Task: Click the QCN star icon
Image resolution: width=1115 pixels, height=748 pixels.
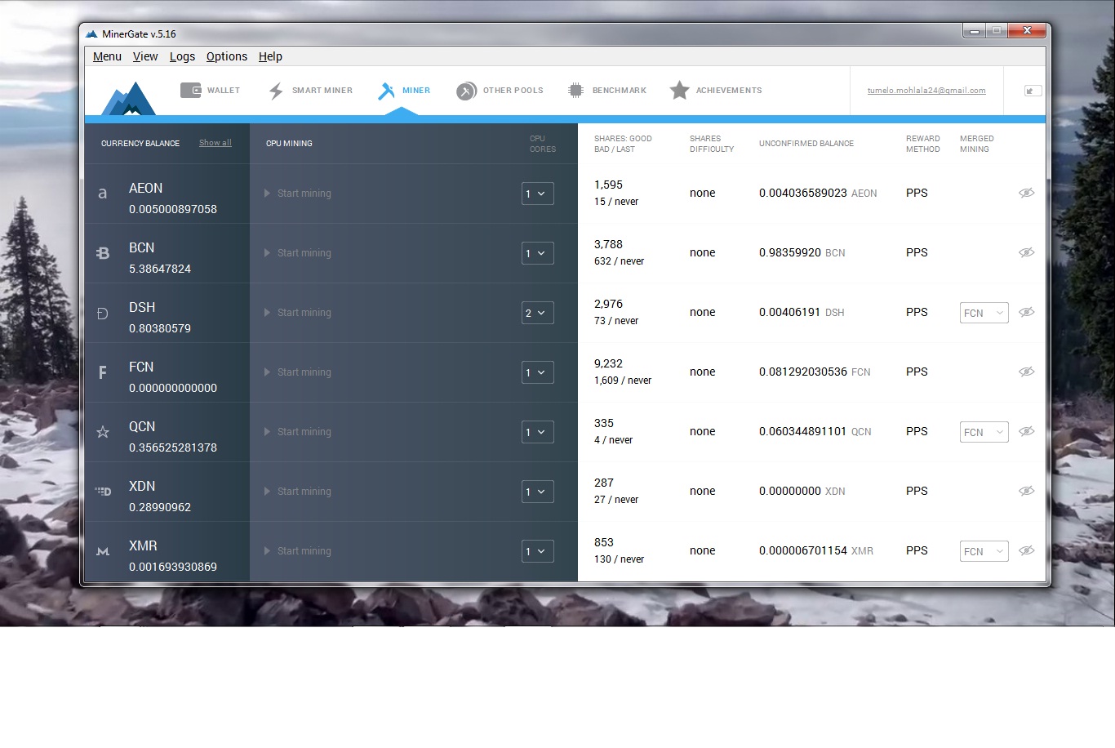Action: click(103, 432)
